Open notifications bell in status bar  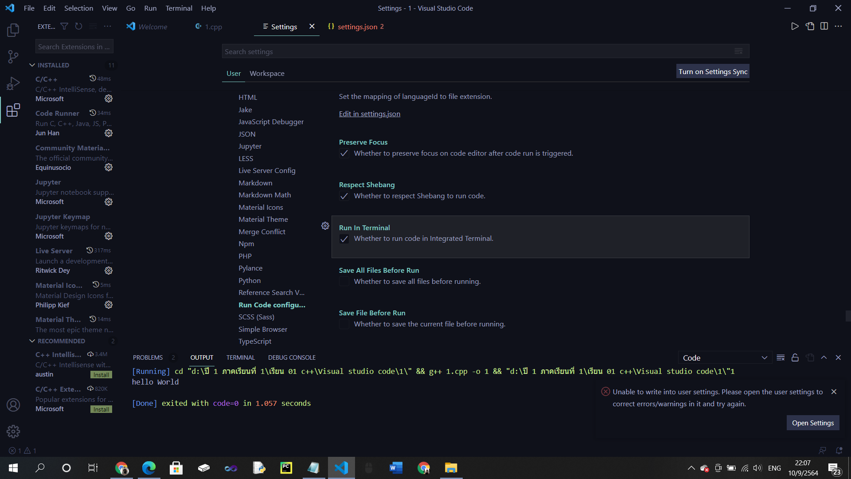(839, 451)
